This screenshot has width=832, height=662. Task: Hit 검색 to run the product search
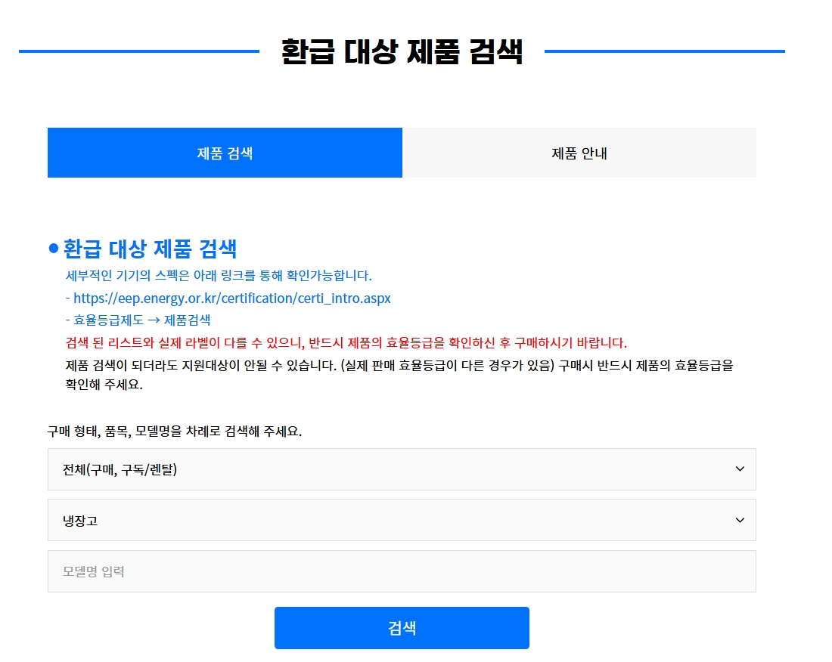tap(401, 627)
